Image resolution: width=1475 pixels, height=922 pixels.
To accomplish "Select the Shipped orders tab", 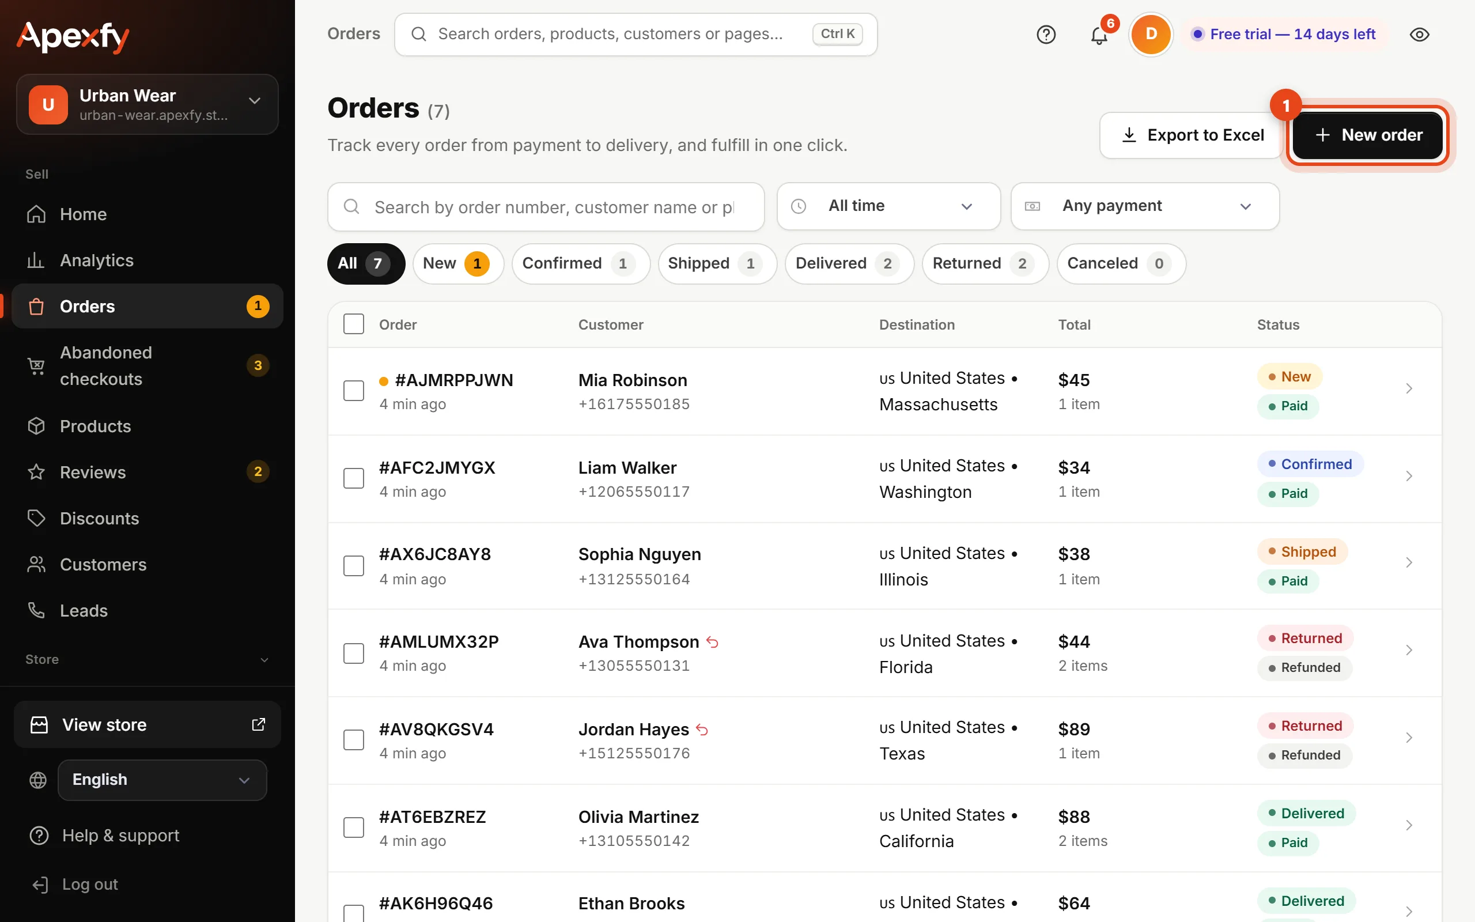I will click(x=717, y=263).
